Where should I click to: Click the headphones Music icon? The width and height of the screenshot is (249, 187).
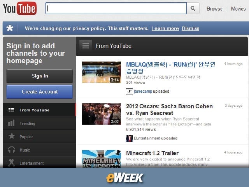click(x=11, y=150)
